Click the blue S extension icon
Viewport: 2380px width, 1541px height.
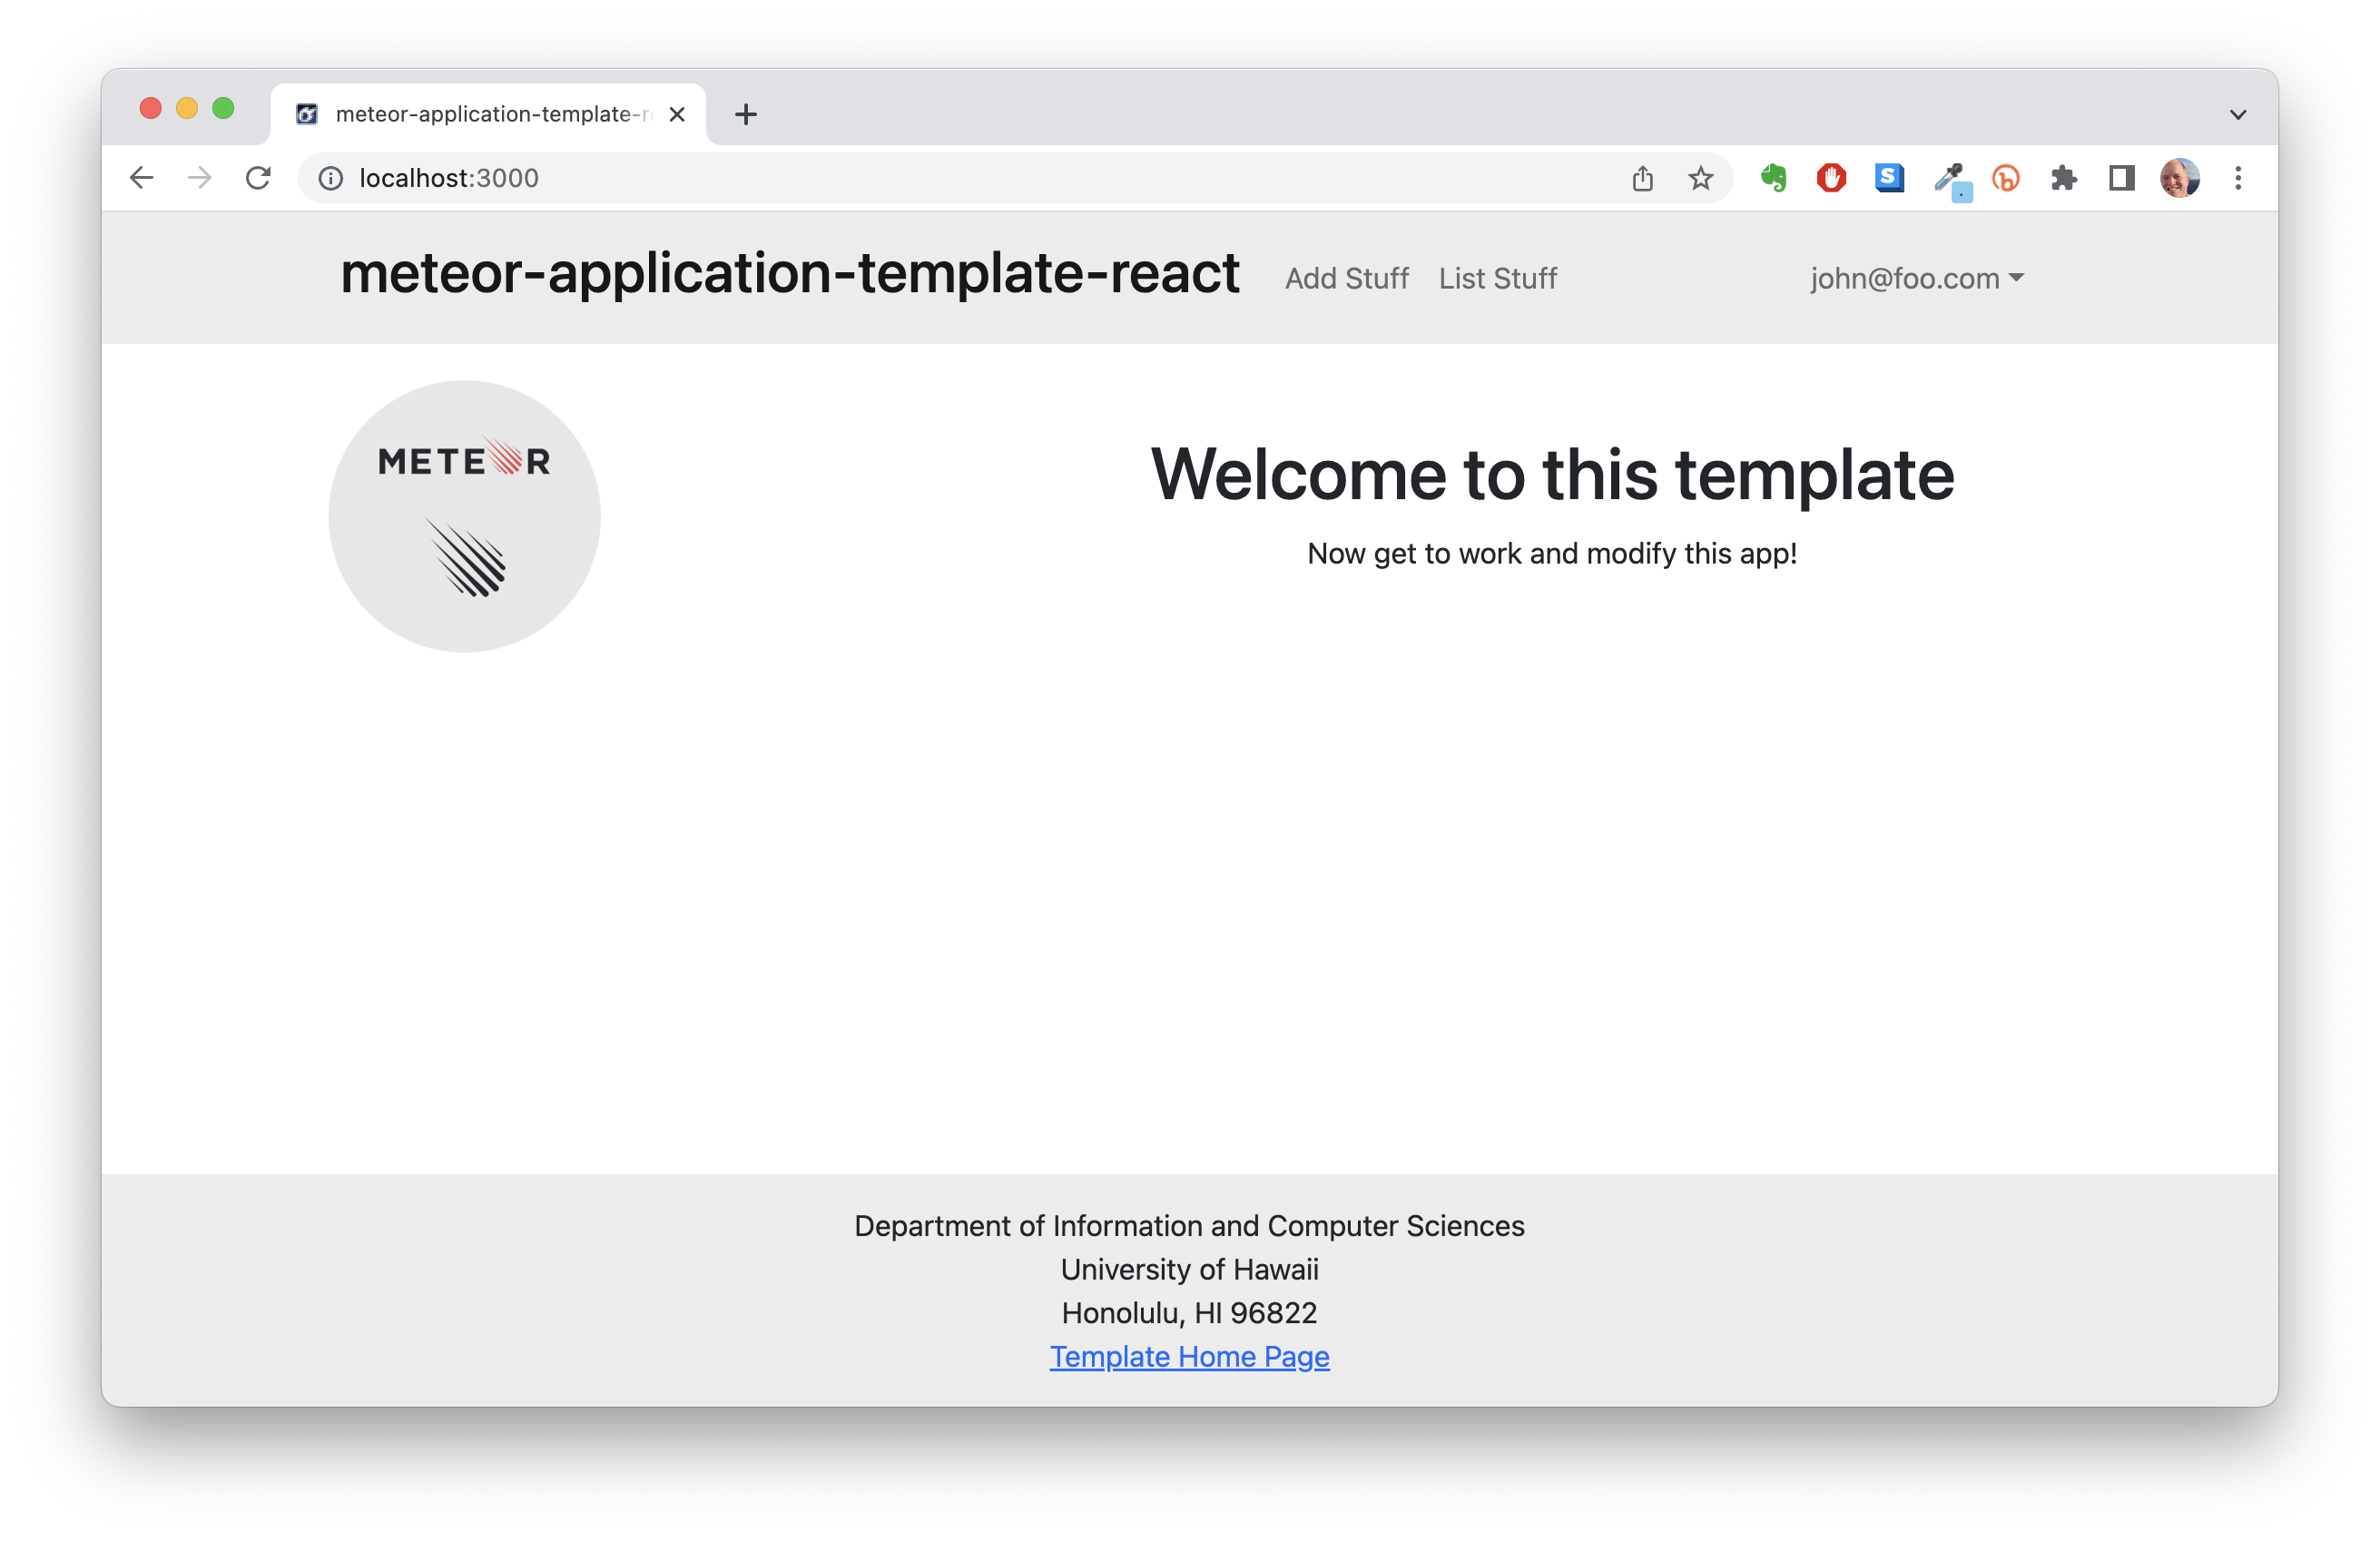pos(1889,178)
